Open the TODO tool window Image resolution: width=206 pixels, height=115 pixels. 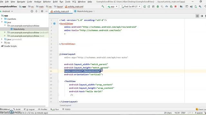[66, 109]
